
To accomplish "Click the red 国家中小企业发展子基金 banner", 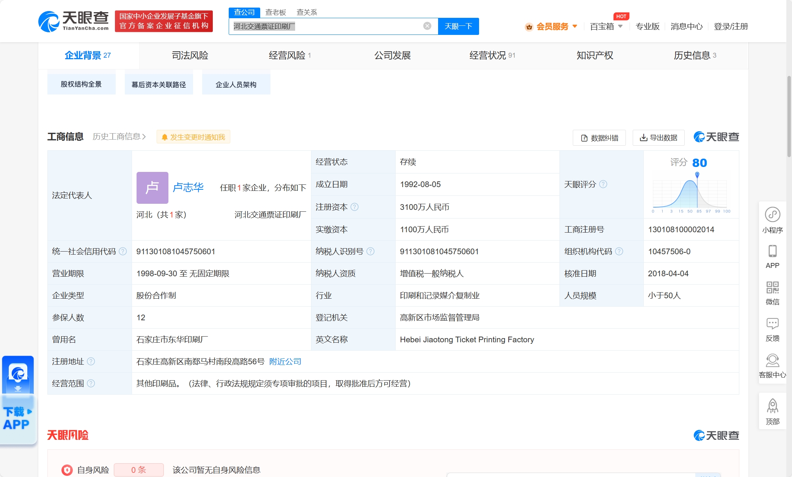I will pos(164,21).
